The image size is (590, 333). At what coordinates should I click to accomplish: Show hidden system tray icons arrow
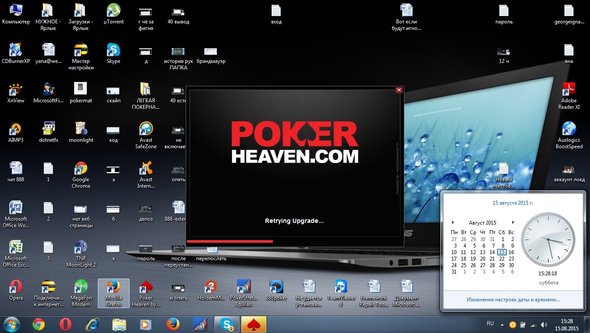(x=502, y=324)
